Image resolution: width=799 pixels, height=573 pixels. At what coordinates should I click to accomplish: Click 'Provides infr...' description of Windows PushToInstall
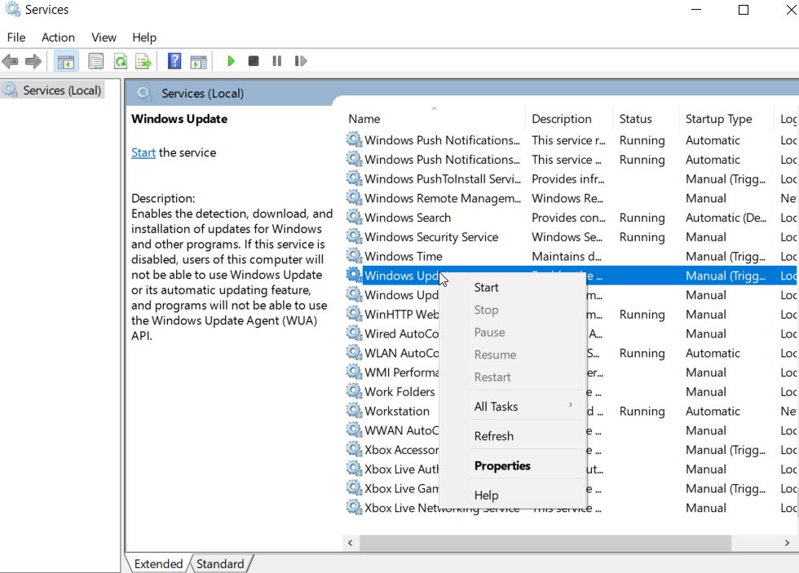pos(568,179)
